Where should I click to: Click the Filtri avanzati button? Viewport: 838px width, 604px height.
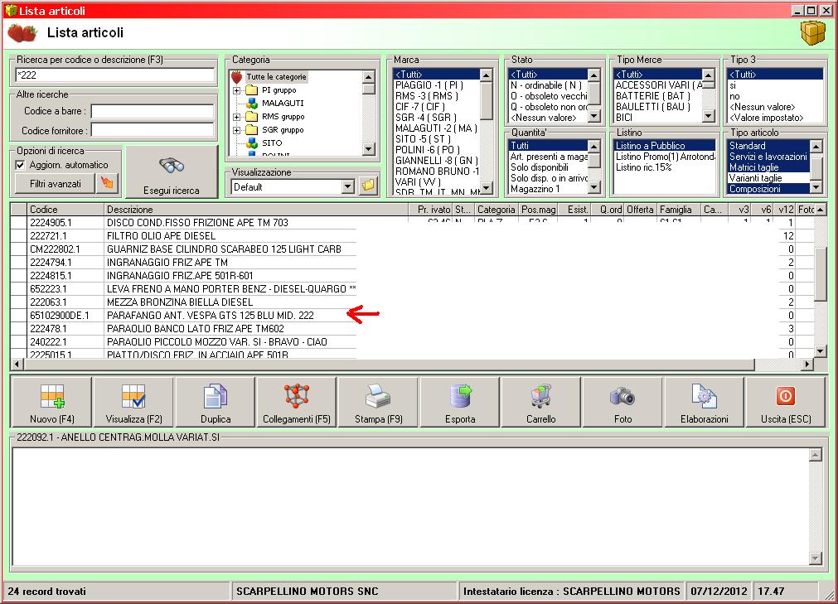[55, 184]
